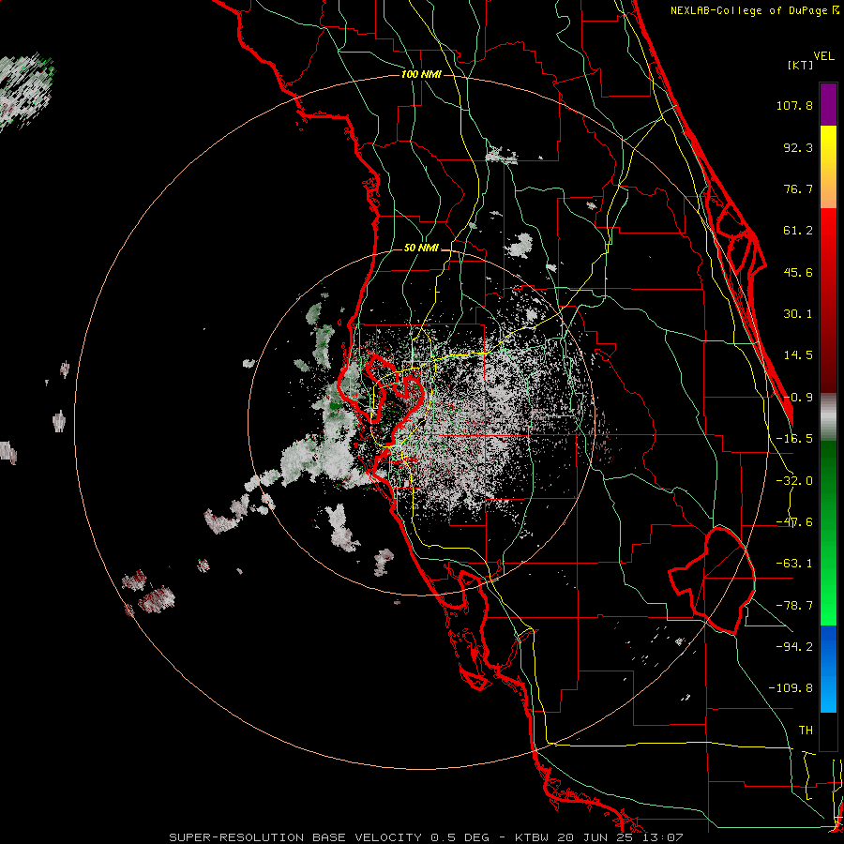Select the 76.7 velocity scale value
The height and width of the screenshot is (844, 844).
(x=798, y=188)
